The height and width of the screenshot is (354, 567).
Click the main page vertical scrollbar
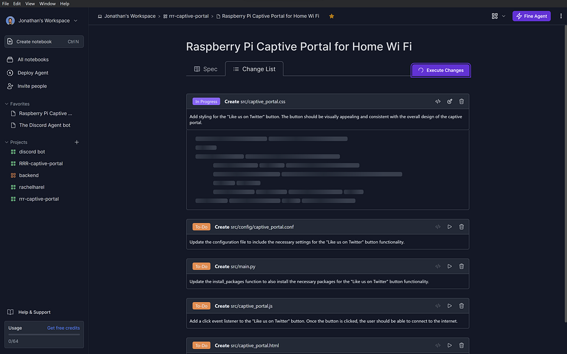(565, 173)
